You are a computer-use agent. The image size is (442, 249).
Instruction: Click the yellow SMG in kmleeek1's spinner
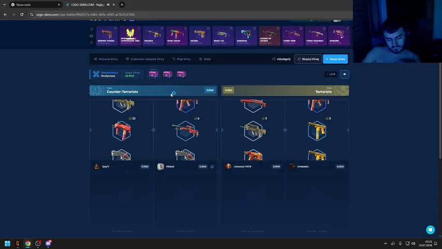click(x=317, y=131)
